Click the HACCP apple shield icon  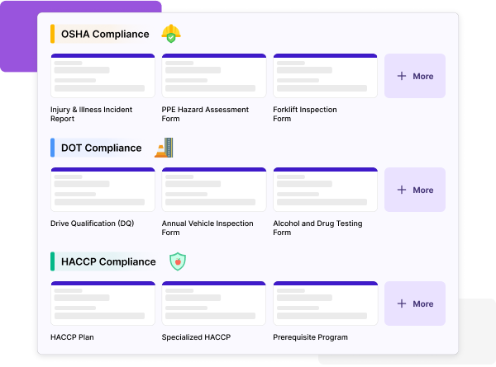(177, 261)
